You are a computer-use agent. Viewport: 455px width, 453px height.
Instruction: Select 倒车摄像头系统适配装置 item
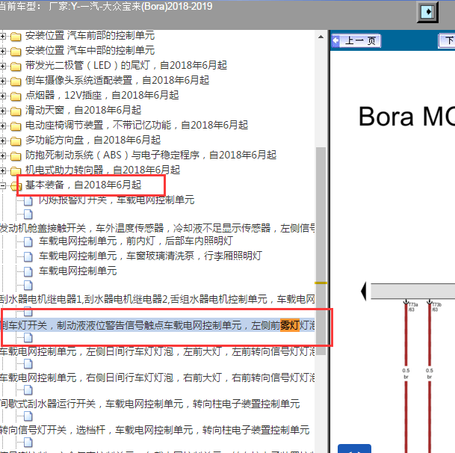(117, 81)
